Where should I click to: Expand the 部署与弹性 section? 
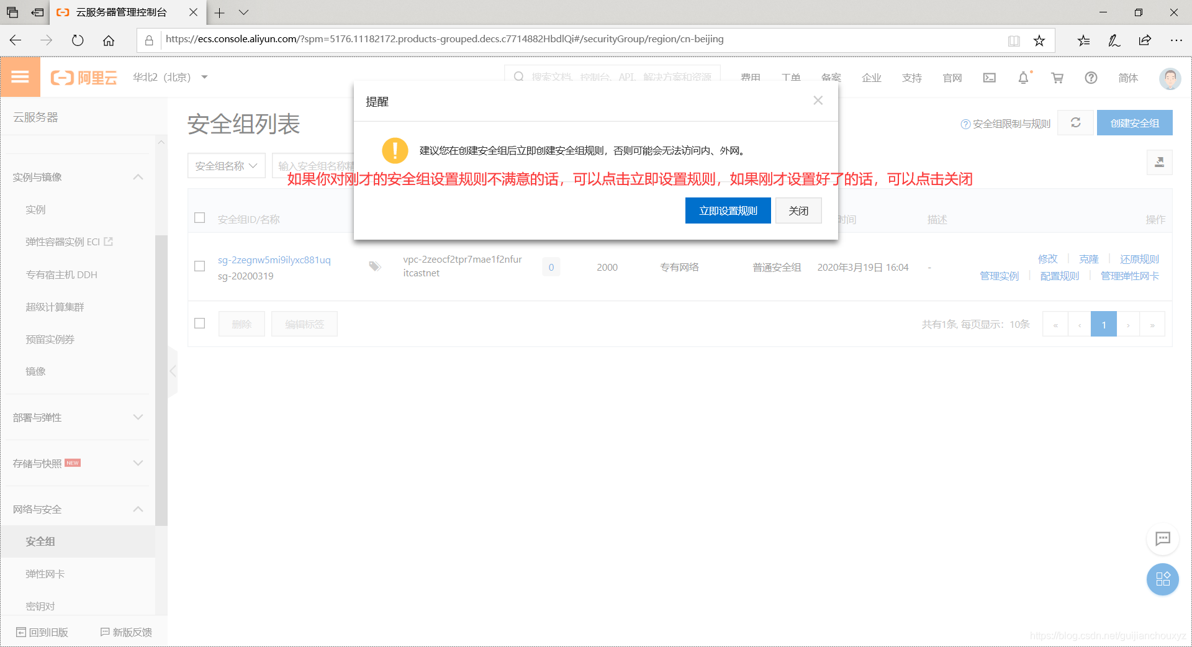click(x=138, y=417)
